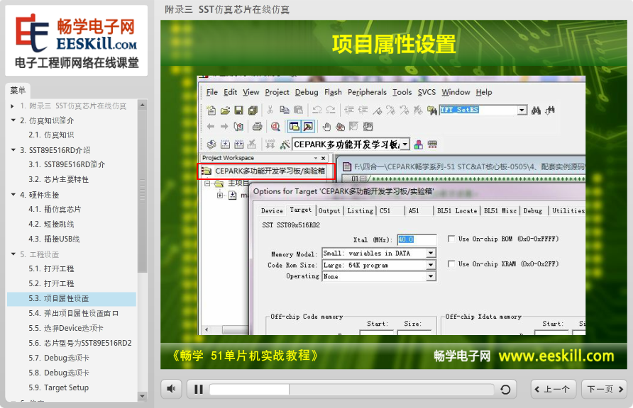The width and height of the screenshot is (633, 408).
Task: Expand the '1. 附录三 SST仿真芯片在线仿真' section
Action: [x=13, y=106]
